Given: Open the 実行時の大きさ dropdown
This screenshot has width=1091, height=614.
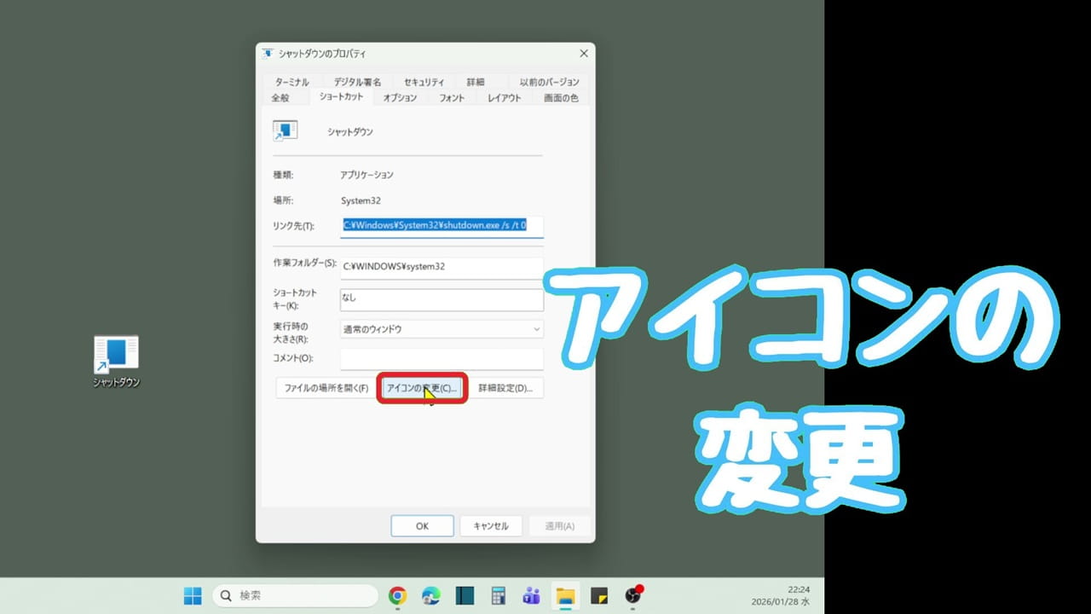Looking at the screenshot, I should click(x=441, y=328).
